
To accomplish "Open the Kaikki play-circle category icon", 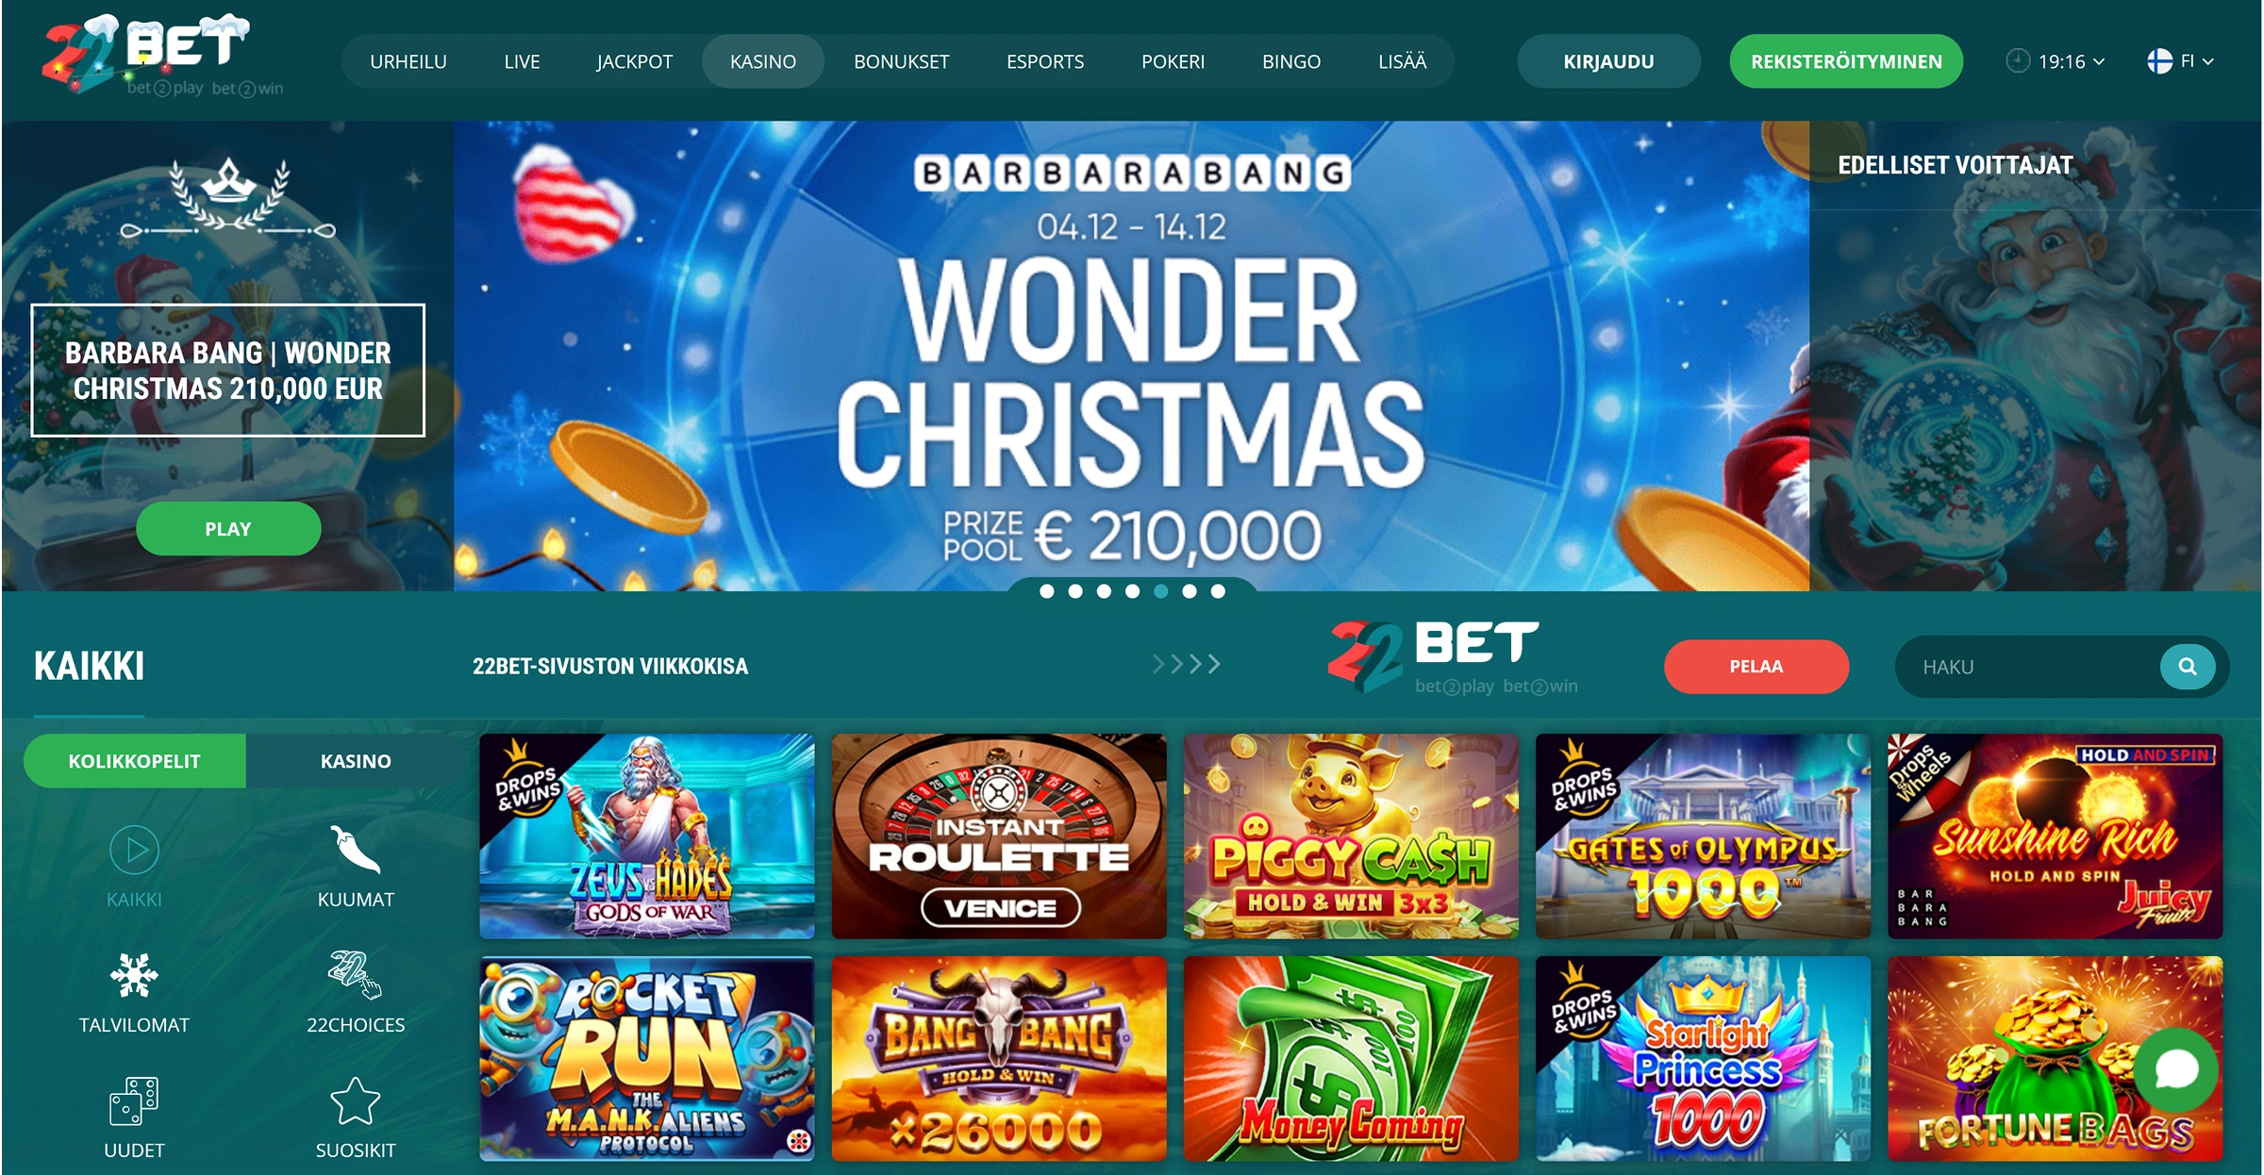I will pos(134,850).
